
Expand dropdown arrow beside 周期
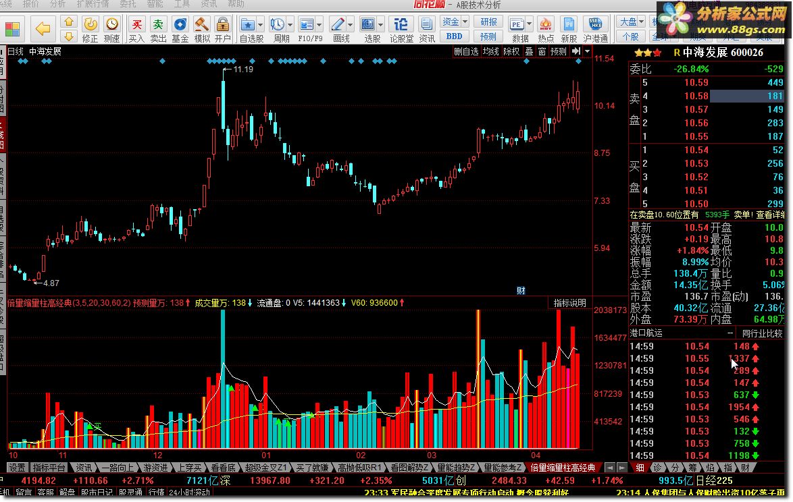290,24
